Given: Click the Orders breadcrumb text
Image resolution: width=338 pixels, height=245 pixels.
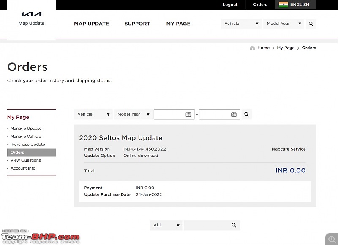Looking at the screenshot, I should [x=309, y=48].
